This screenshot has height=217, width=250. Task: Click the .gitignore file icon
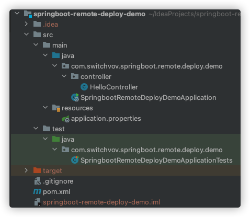(x=37, y=181)
